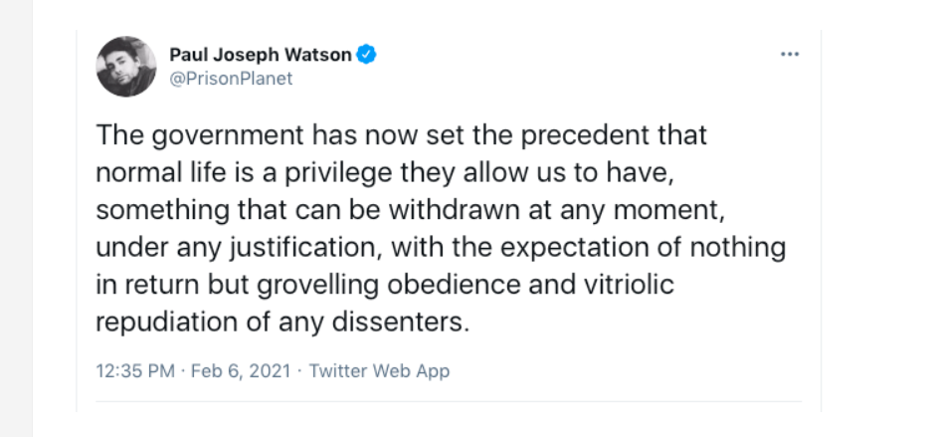This screenshot has width=934, height=437.
Task: Click the word "repudiation" in the tweet
Action: coord(167,324)
